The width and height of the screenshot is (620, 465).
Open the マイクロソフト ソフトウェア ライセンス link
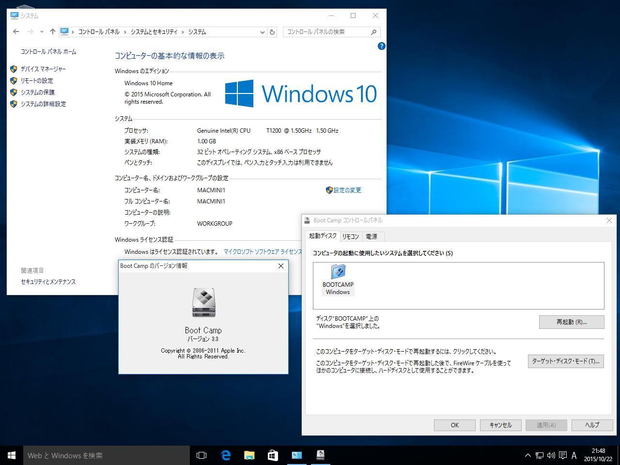263,252
